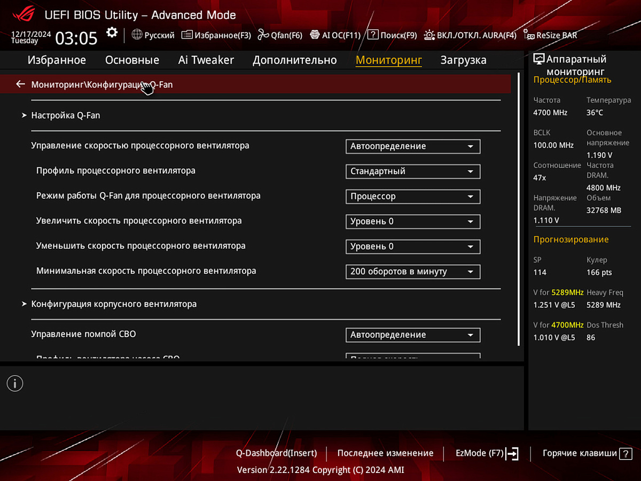Open Управление скоростью процессорного вентилятора dropdown
The width and height of the screenshot is (641, 481).
pos(413,146)
